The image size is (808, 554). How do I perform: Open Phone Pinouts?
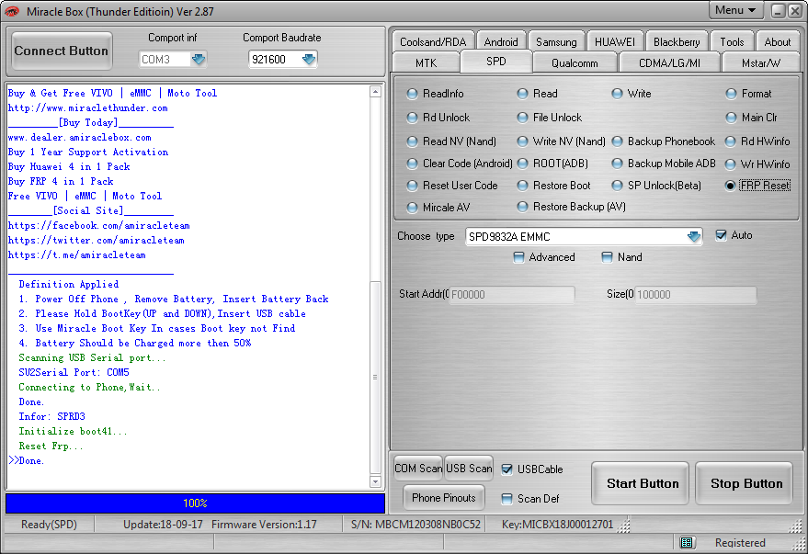pos(444,497)
